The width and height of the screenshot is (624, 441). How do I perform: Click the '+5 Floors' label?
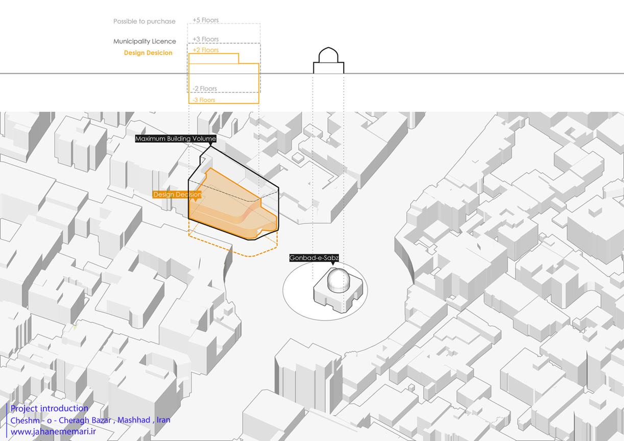click(x=205, y=20)
